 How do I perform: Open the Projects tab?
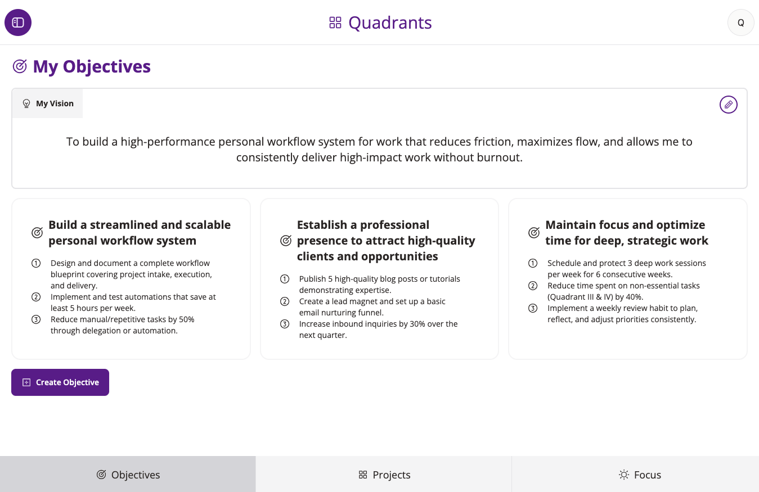click(384, 475)
